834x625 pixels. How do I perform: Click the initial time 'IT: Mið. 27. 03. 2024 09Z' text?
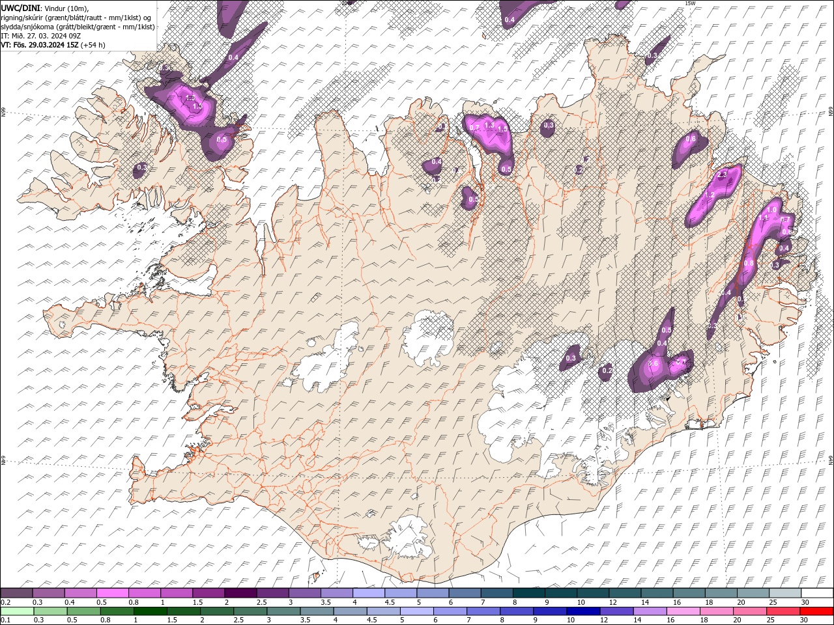[40, 36]
